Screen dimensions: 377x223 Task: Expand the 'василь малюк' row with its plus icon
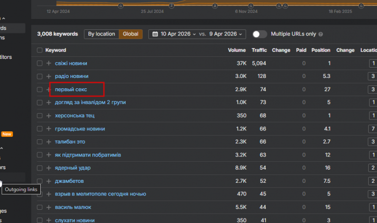click(49, 207)
